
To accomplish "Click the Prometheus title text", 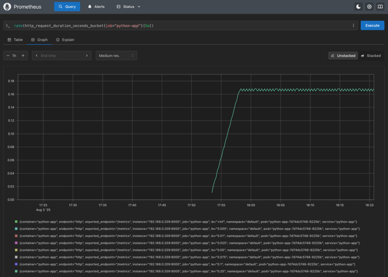I will [x=27, y=7].
